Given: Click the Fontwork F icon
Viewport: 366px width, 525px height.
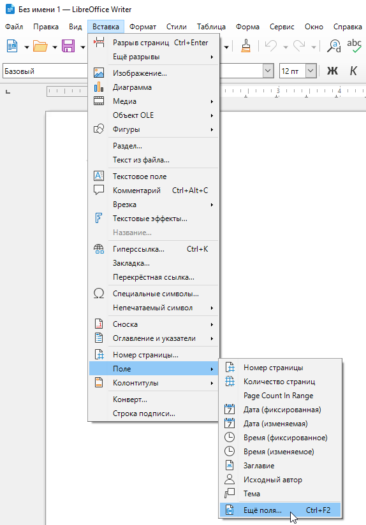Looking at the screenshot, I should pos(99,219).
